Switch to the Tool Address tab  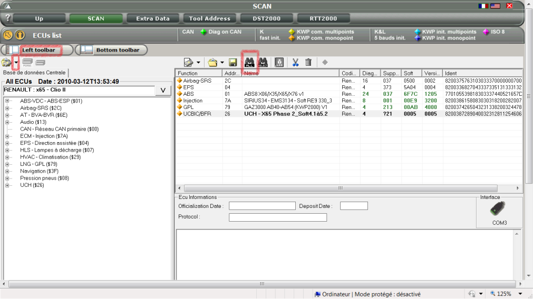(209, 18)
